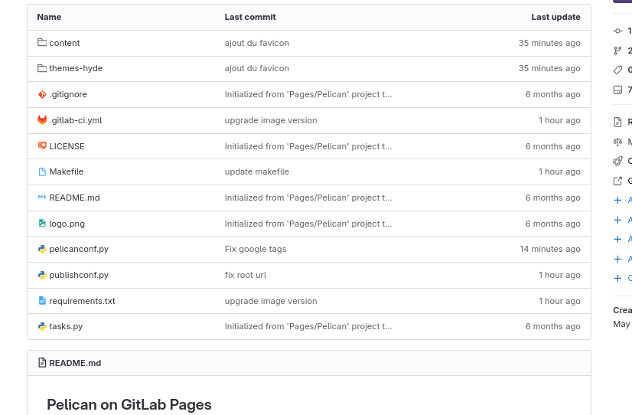Click the license scales icon in the right sidebar
Screen dimensions: 632x415
point(617,142)
